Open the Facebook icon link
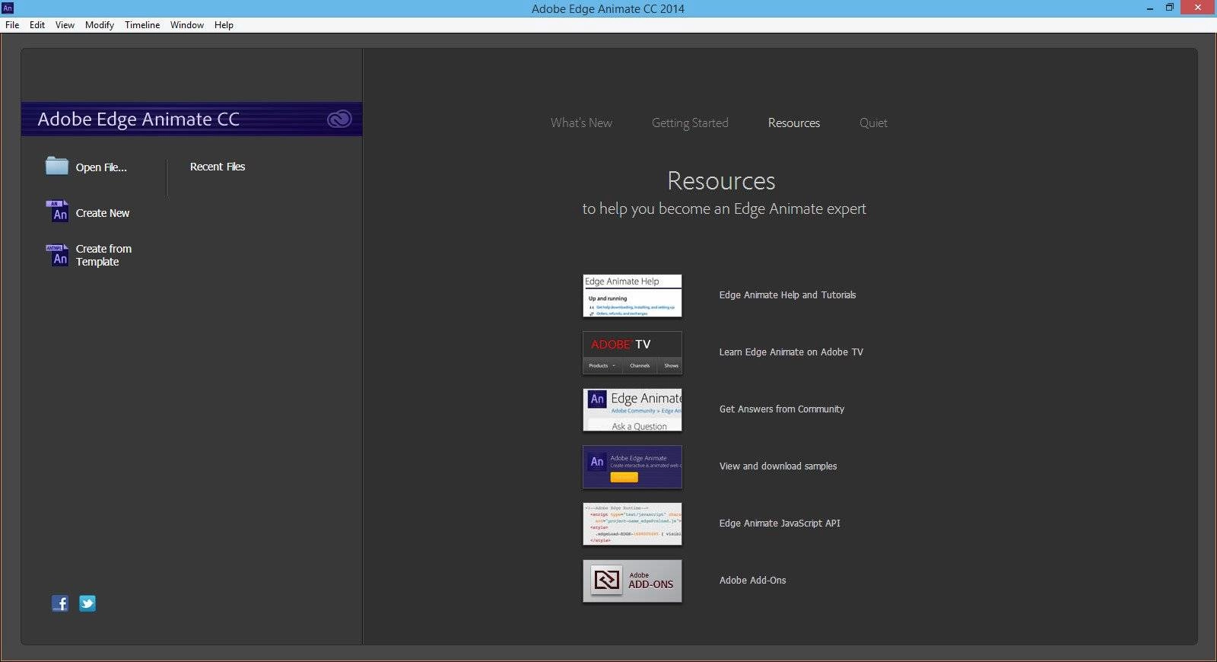This screenshot has height=662, width=1217. (x=59, y=603)
